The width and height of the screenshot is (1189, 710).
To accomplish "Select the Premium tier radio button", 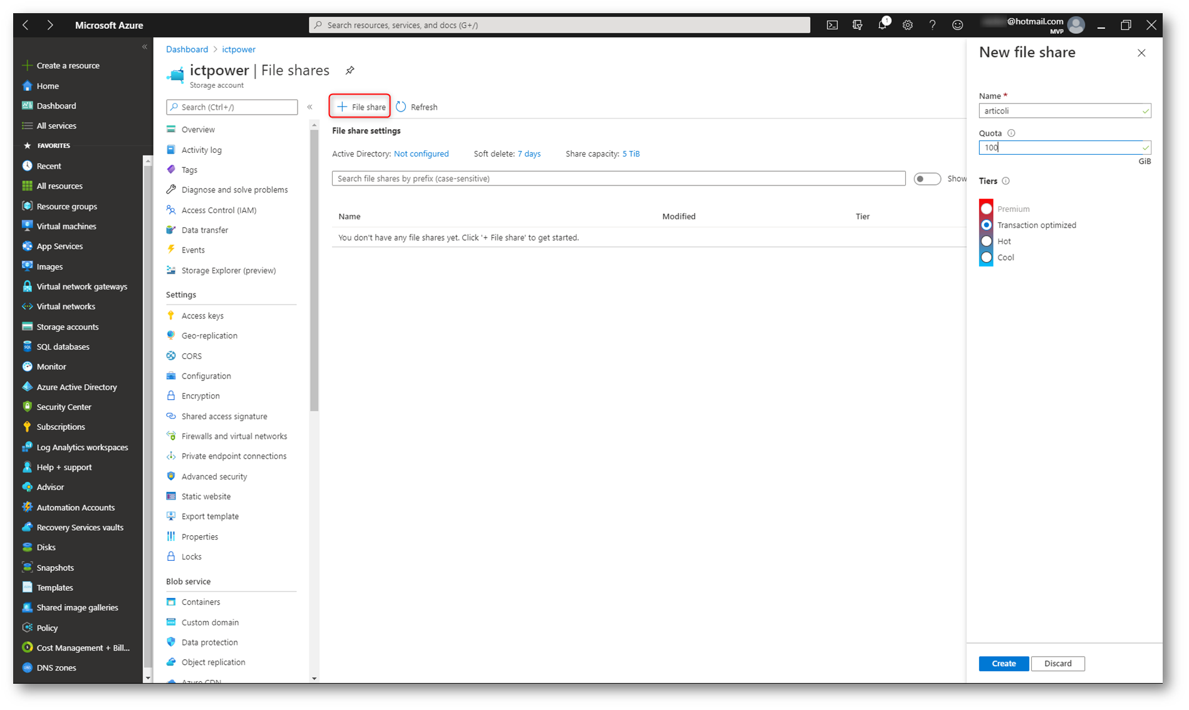I will pyautogui.click(x=987, y=209).
